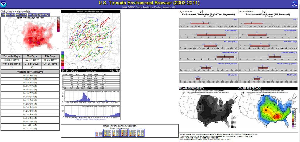This screenshot has width=300, height=142.
Task: Click violent tornado day 05/08/2003 (1)
Action: (x=30, y=121)
